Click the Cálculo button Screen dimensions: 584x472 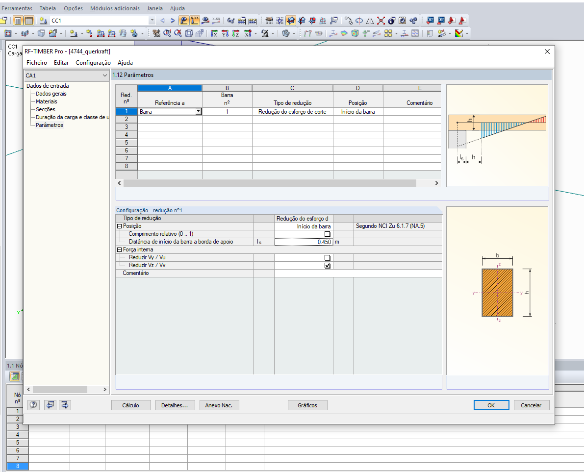tap(131, 405)
